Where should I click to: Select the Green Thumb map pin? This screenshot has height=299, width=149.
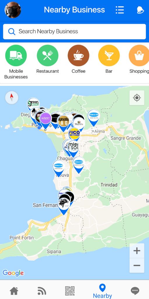coord(33,103)
